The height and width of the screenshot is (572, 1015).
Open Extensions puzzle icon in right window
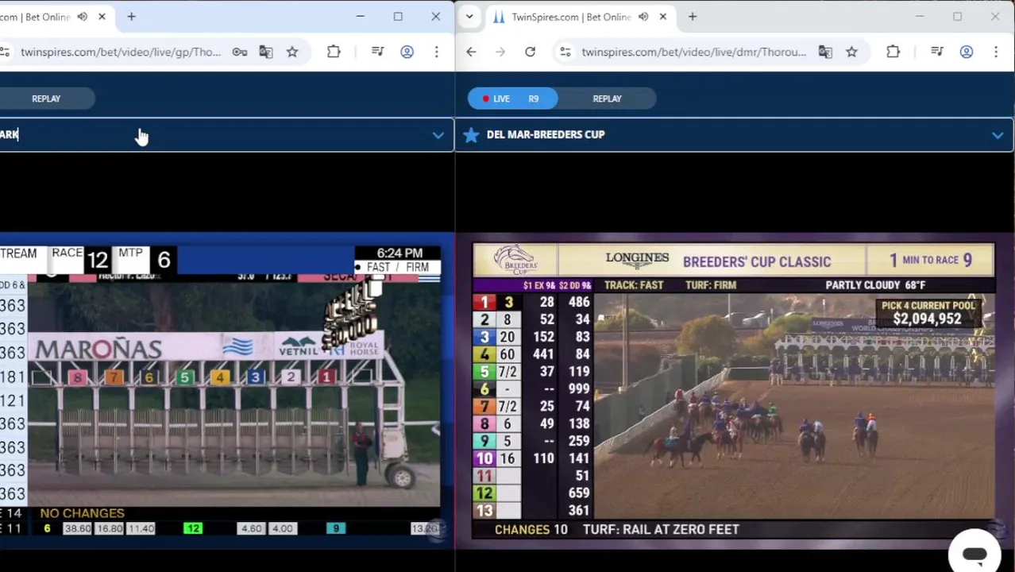[x=893, y=52]
